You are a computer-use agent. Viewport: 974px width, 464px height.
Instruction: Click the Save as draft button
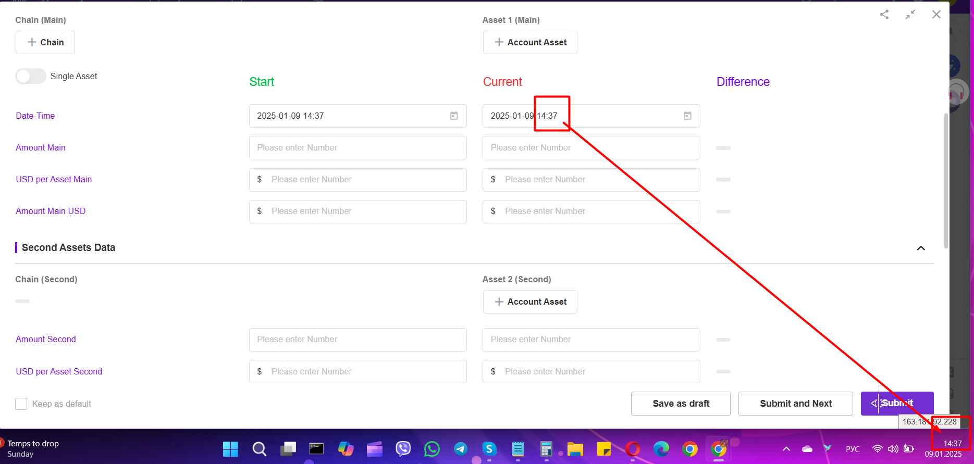pyautogui.click(x=681, y=404)
